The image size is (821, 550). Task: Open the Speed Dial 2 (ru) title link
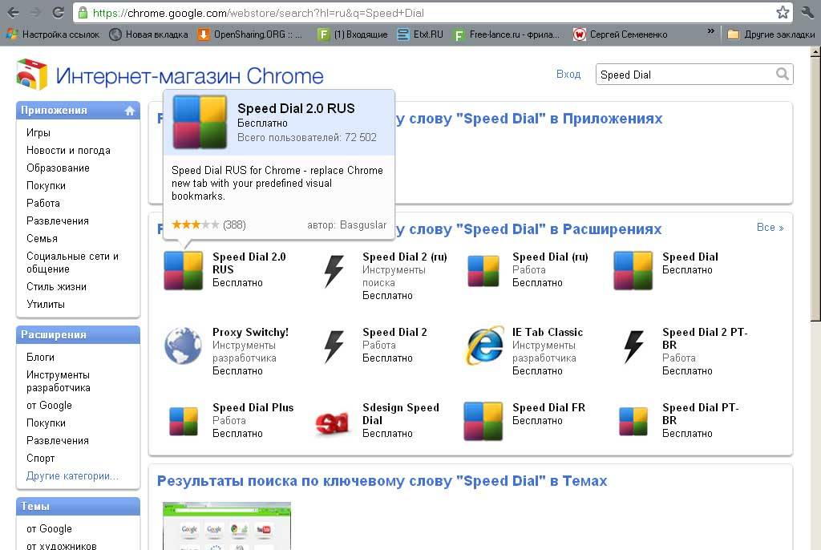click(405, 257)
